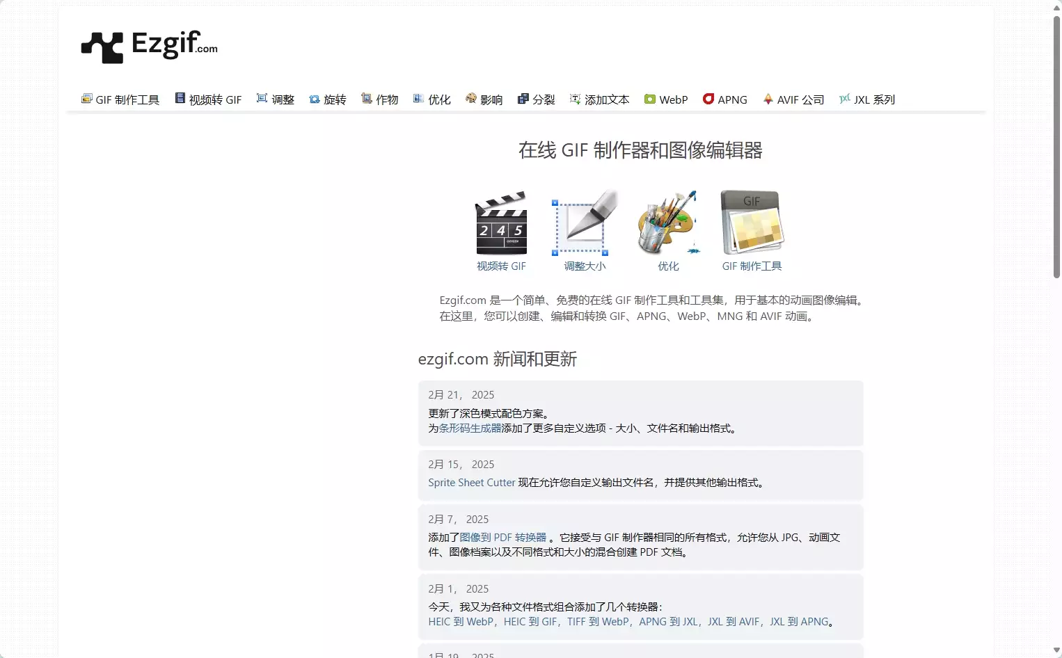1062x658 pixels.
Task: Click the ezgif.com 新闻和更新 heading
Action: [x=498, y=360]
